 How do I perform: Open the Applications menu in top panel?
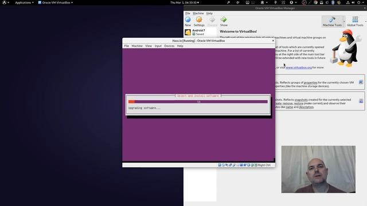click(24, 2)
